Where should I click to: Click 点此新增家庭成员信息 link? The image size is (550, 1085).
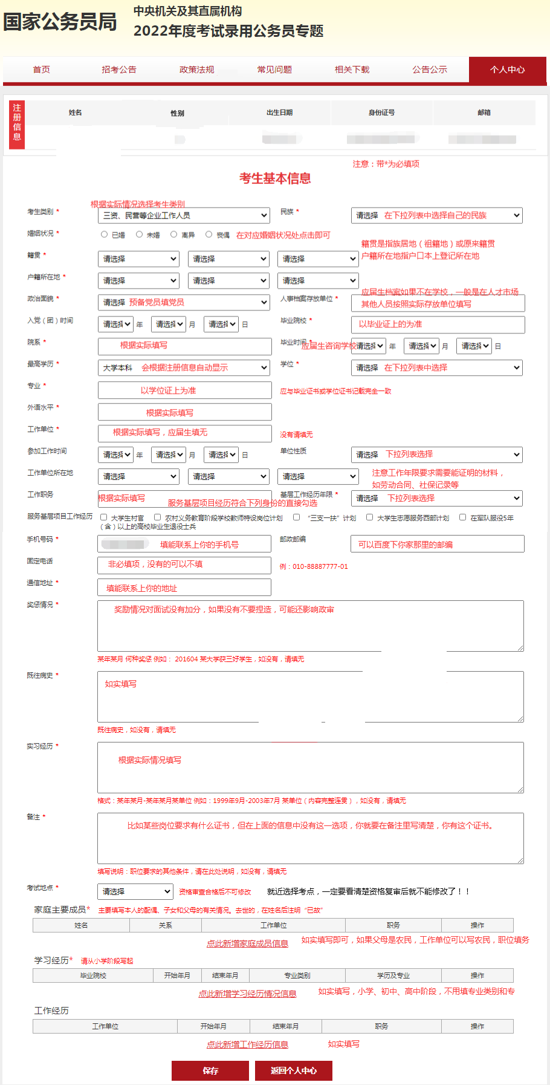point(247,943)
